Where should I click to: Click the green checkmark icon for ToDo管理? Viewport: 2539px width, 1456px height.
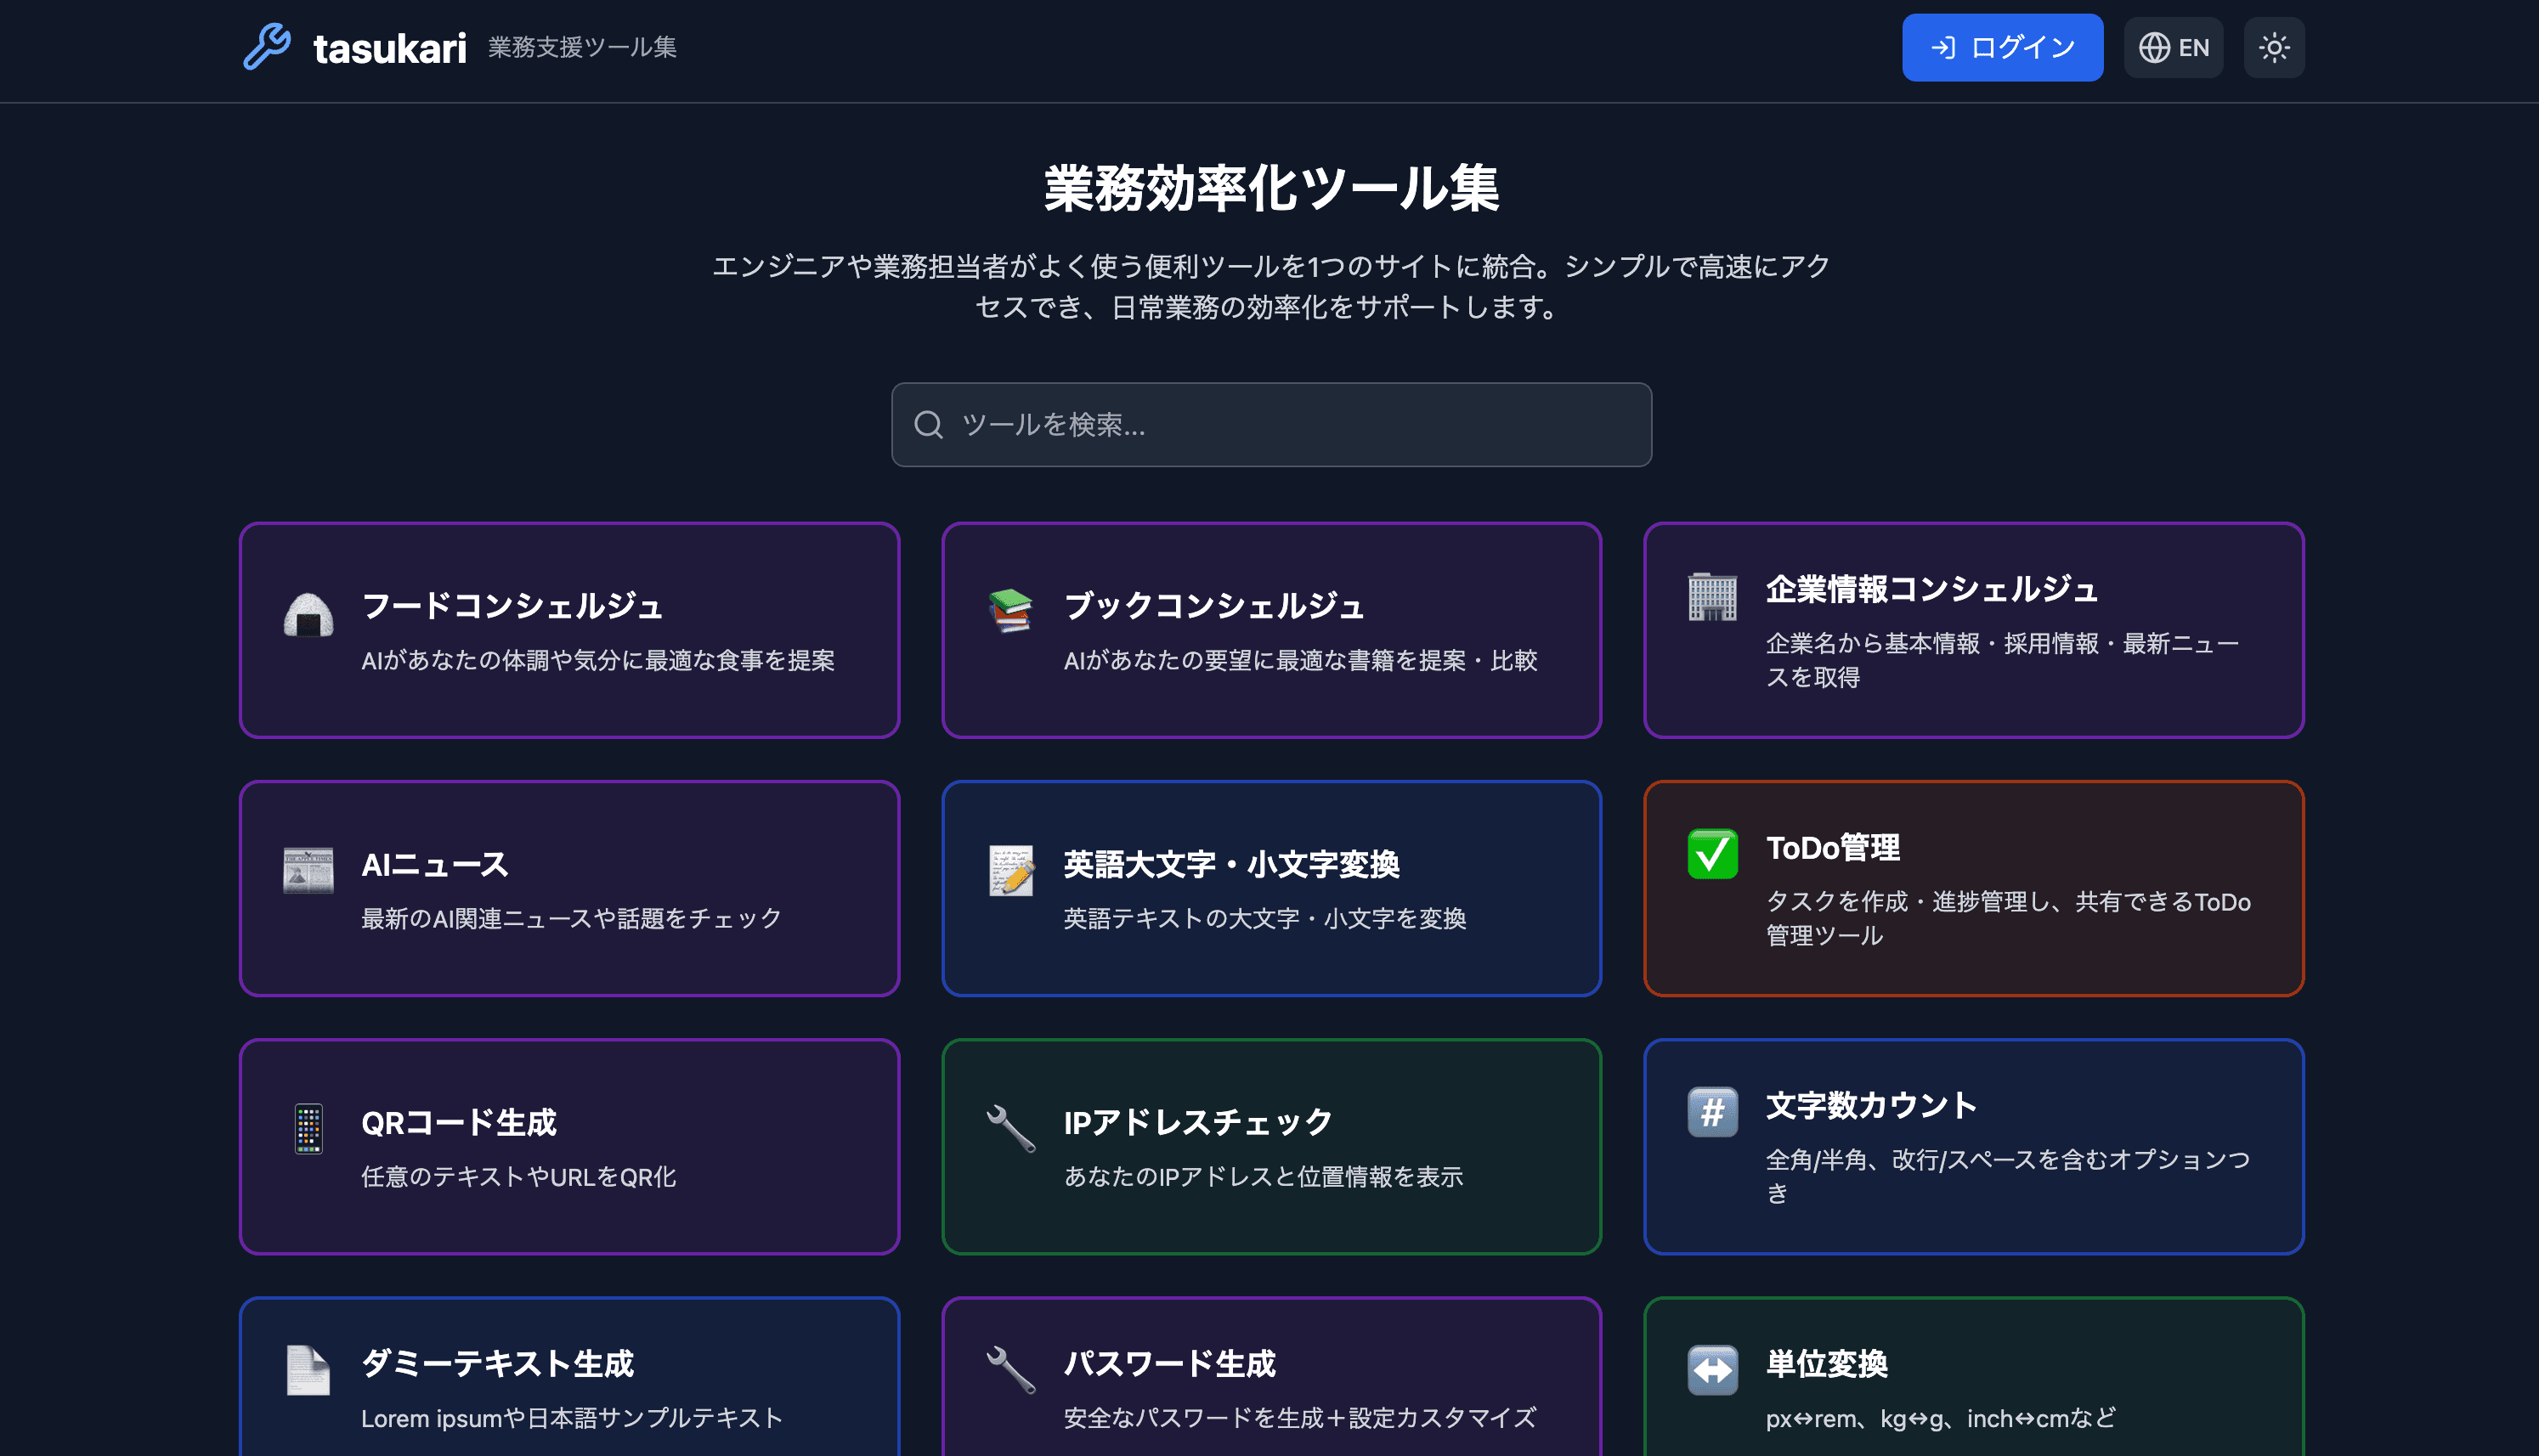(1712, 854)
